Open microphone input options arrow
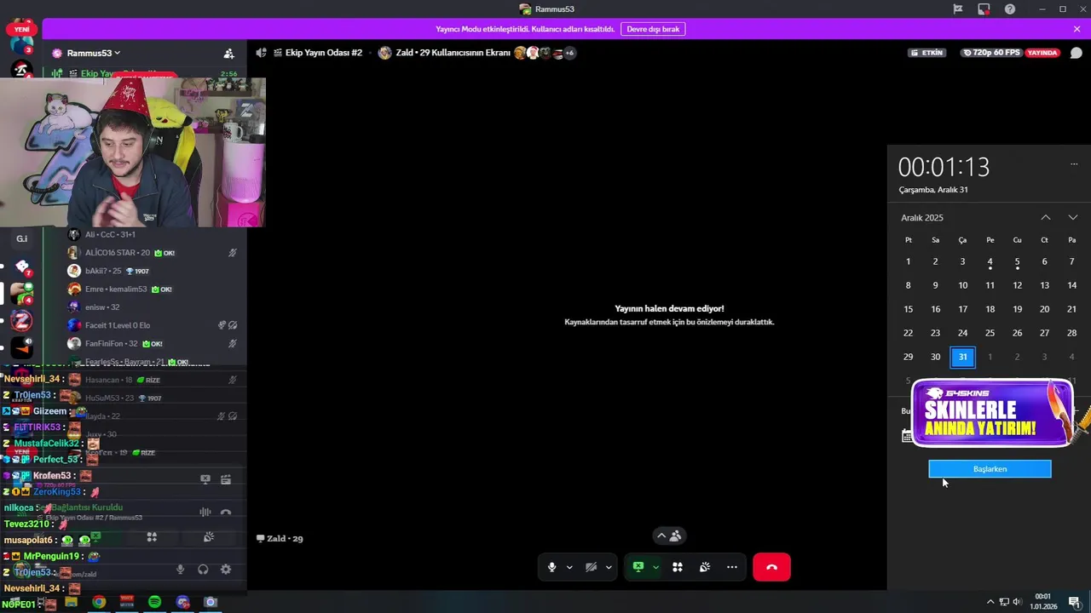The width and height of the screenshot is (1091, 613). coord(569,567)
